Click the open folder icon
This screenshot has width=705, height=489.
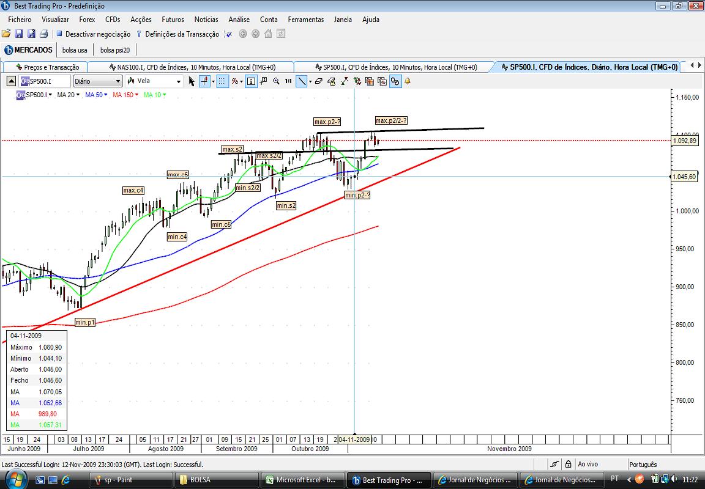coord(6,34)
